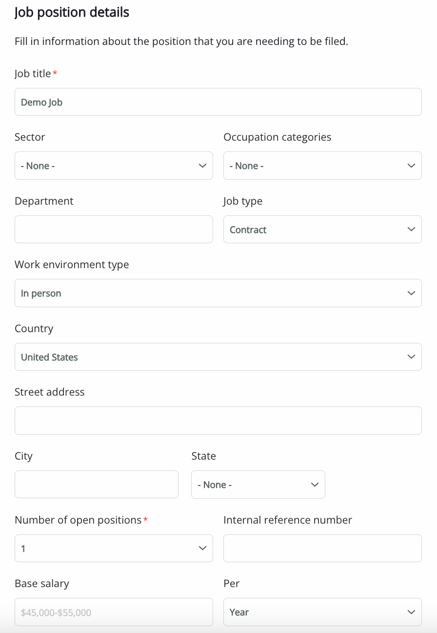Click the Internal reference number field
This screenshot has width=437, height=633.
click(x=322, y=549)
